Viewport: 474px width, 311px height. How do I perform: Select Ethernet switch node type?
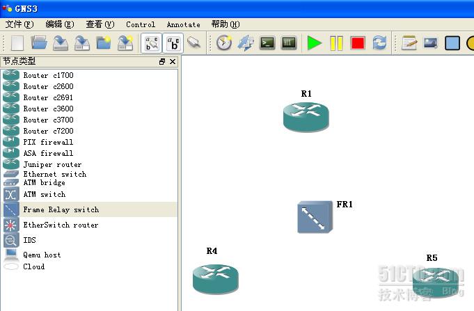click(90, 174)
